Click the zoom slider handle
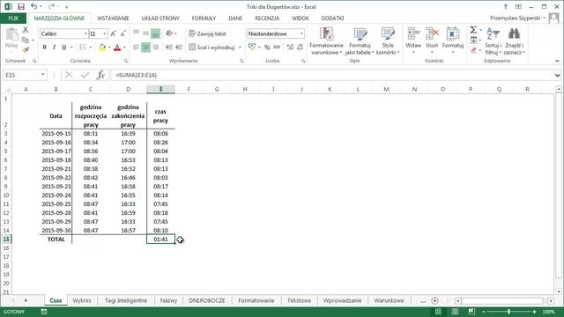Screen dimensions: 564x317 [x=508, y=312]
